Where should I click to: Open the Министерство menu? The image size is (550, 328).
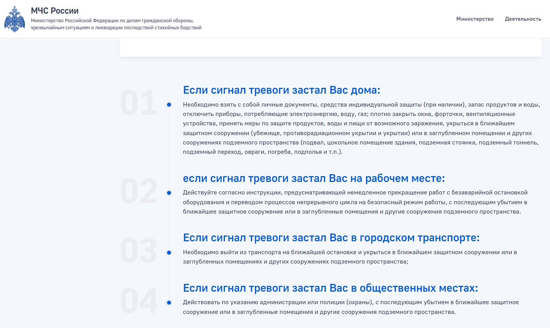coord(475,19)
